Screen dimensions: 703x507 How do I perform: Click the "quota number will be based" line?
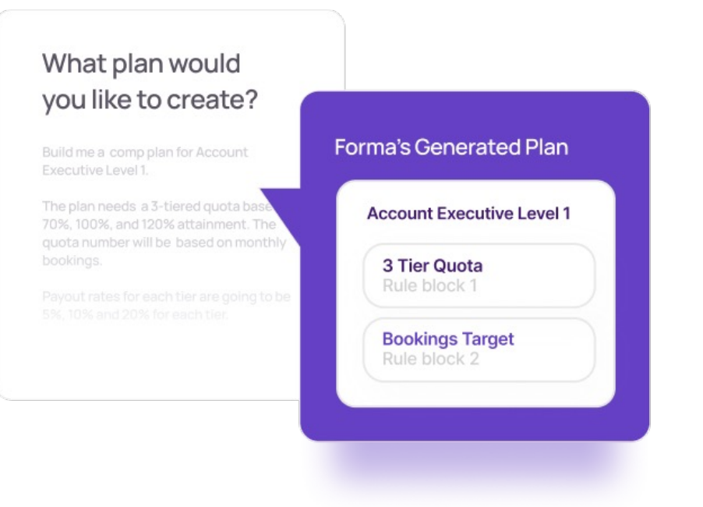(164, 243)
